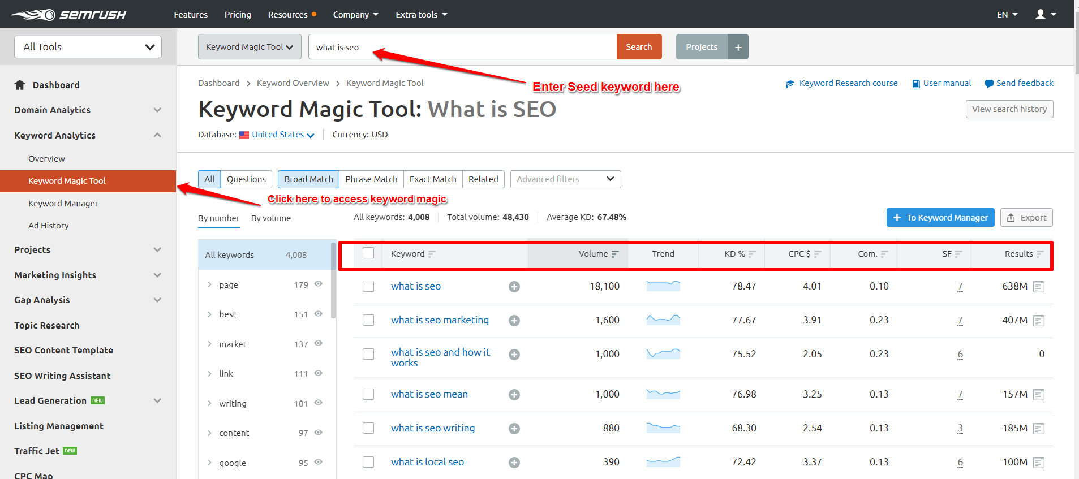Screen dimensions: 1079x479
Task: Click the Semrush logo icon
Action: click(34, 15)
